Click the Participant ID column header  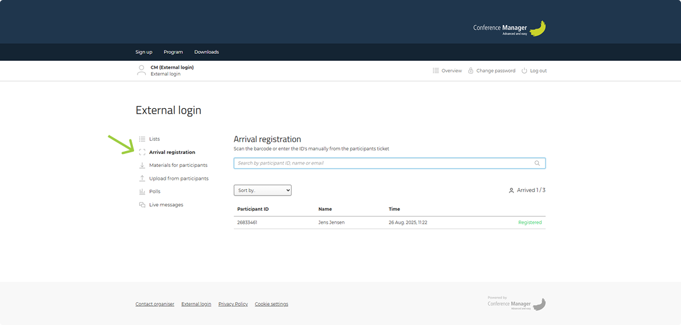[x=253, y=209]
